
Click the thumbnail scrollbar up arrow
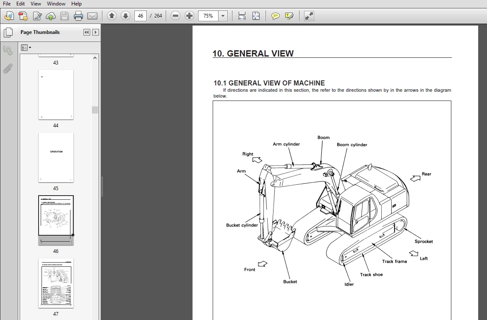(95, 58)
